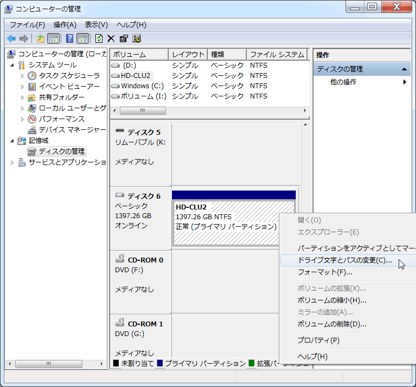
Task: Click the Device Manager icon
Action: click(32, 130)
